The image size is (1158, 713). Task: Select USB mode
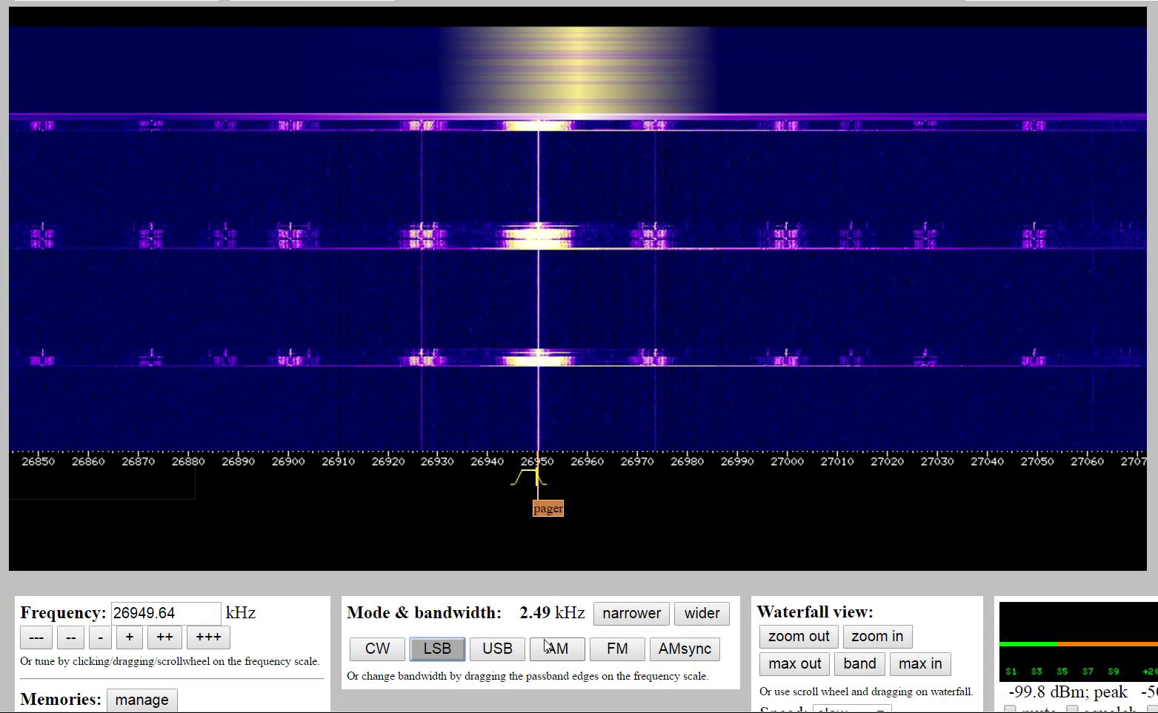tap(497, 649)
